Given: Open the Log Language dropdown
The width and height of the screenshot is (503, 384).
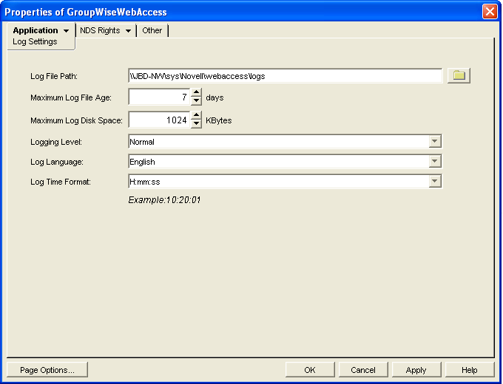Looking at the screenshot, I should point(435,161).
